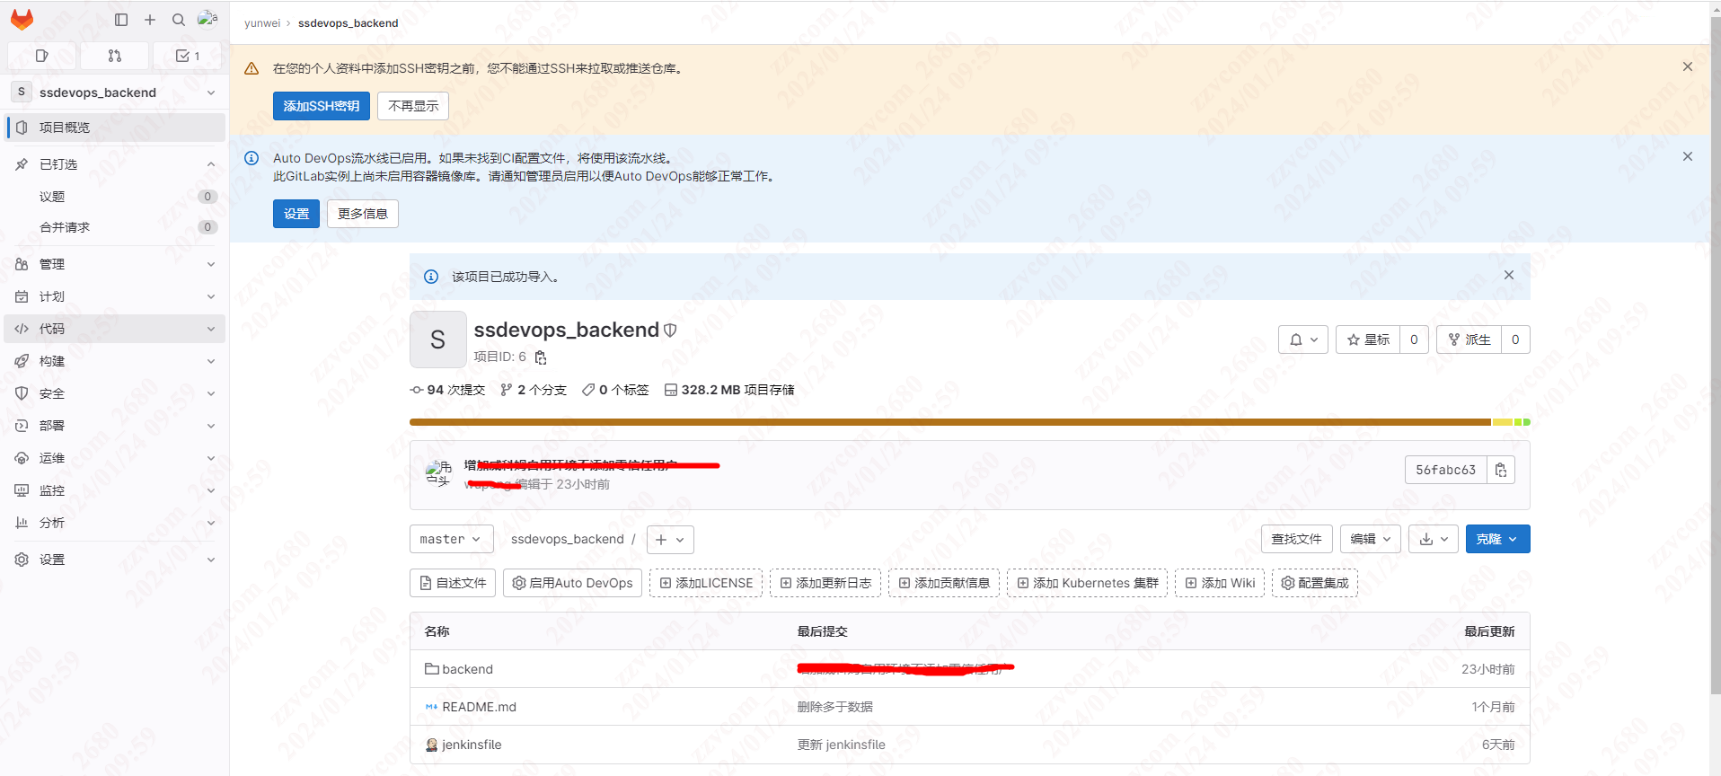Image resolution: width=1721 pixels, height=776 pixels.
Task: Click the project S avatar
Action: (437, 339)
